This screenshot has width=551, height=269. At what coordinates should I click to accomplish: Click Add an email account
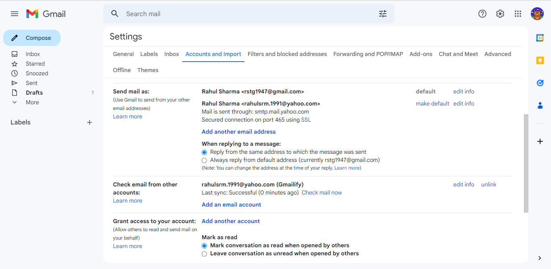232,205
